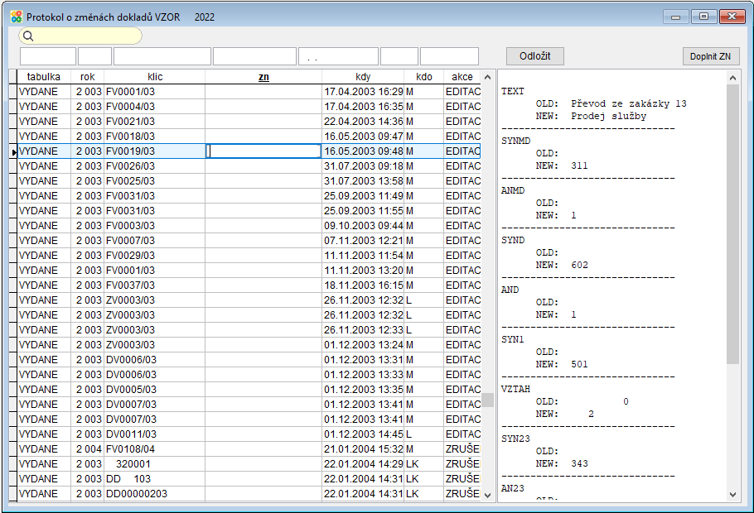Click the cell FV0025/03
This screenshot has height=513, width=754.
coord(154,181)
